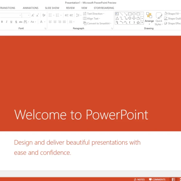Toggle Underline formatting button
The height and width of the screenshot is (181, 181).
coord(11,22)
